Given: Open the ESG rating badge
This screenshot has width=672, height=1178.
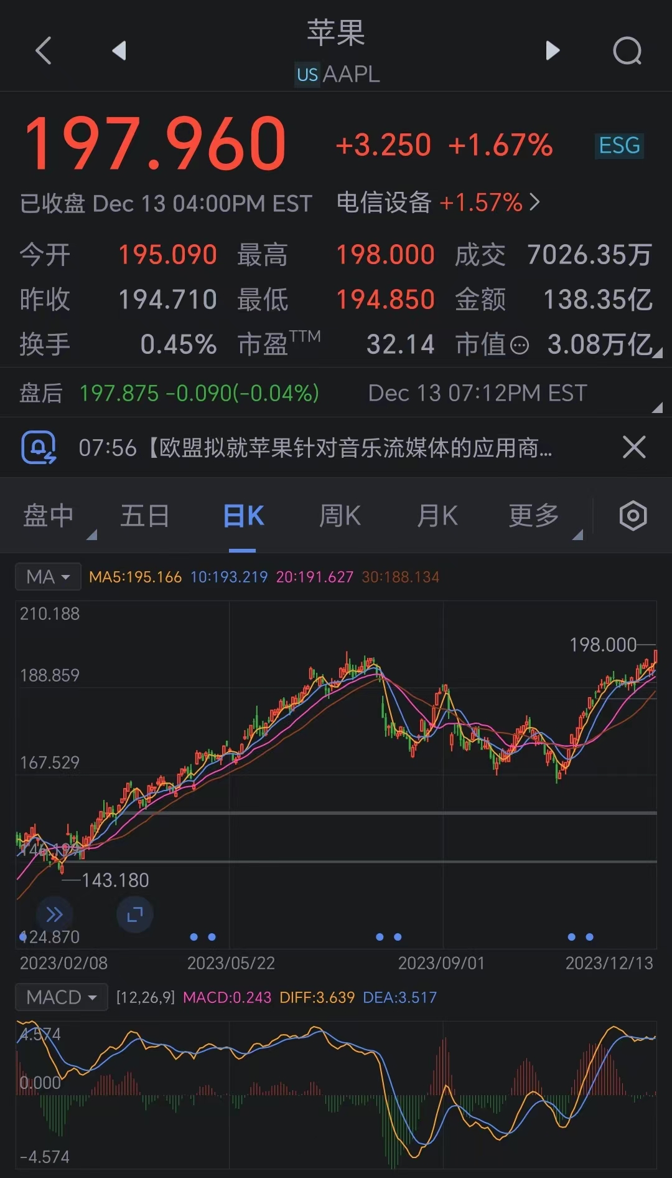Looking at the screenshot, I should coord(619,146).
